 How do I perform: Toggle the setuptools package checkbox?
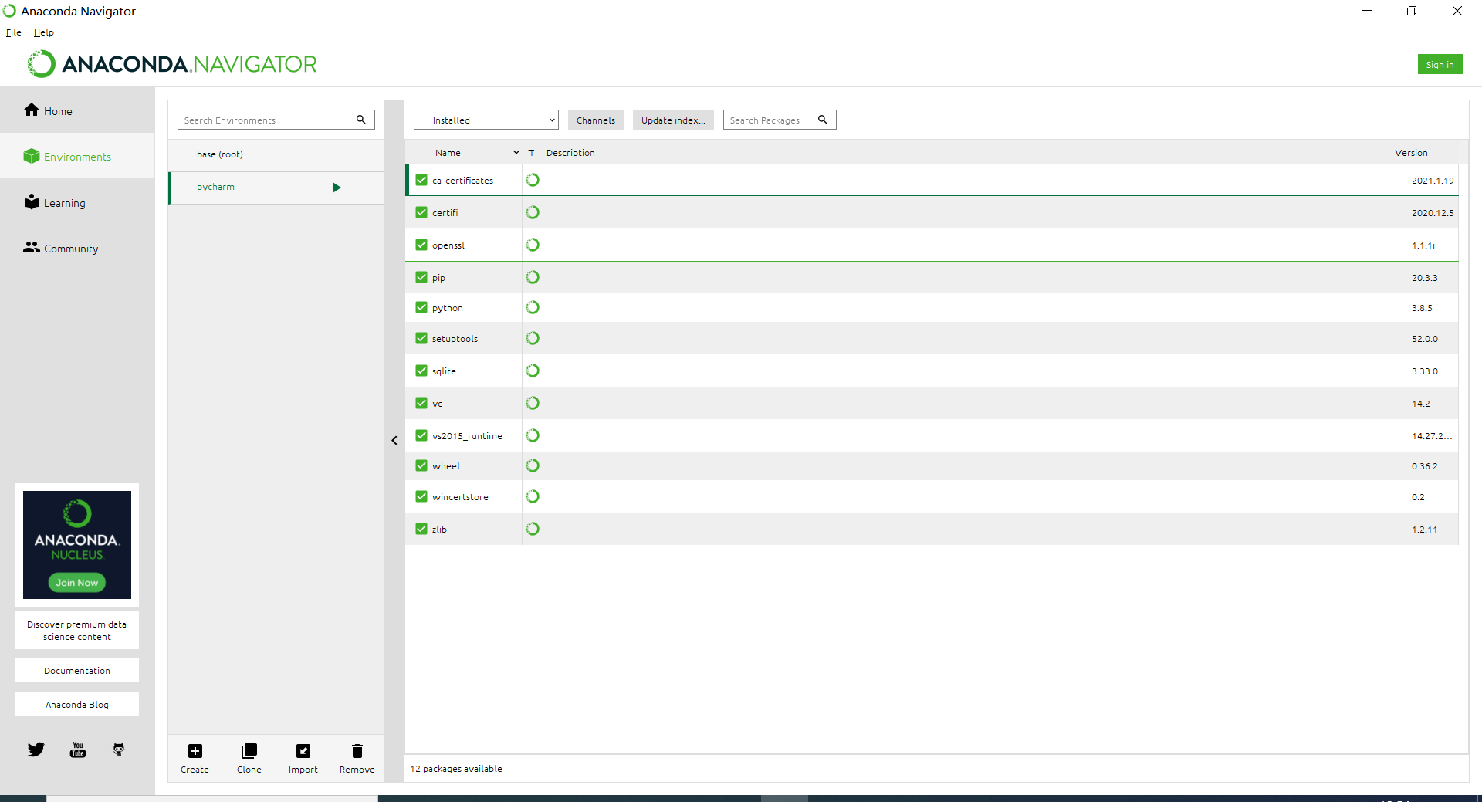[421, 338]
